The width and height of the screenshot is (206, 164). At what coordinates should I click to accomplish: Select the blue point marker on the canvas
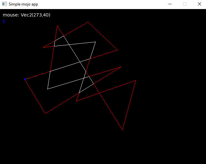[x=25, y=79]
